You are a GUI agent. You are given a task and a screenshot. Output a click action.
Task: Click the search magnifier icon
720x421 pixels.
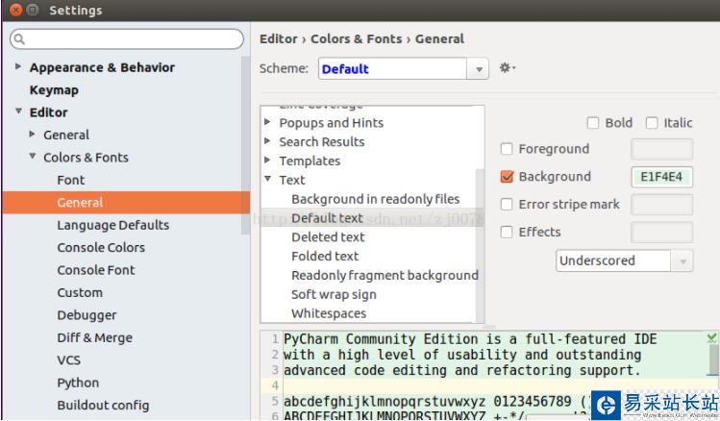[19, 39]
